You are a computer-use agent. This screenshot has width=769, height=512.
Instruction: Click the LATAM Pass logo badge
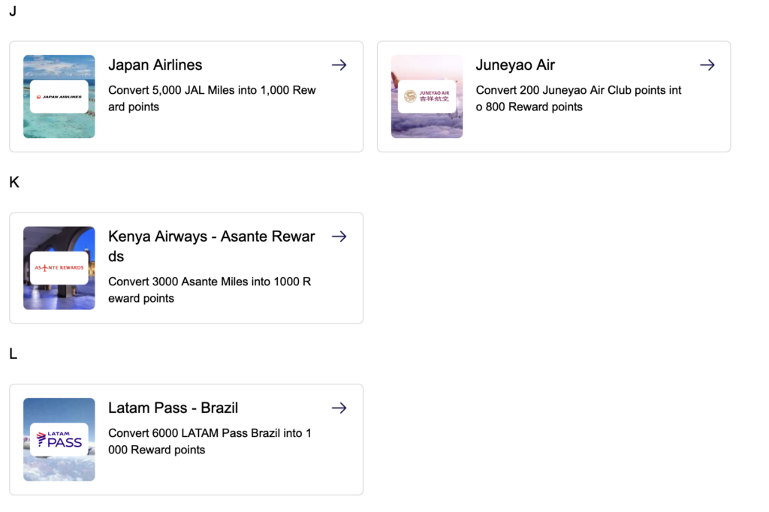tap(59, 439)
